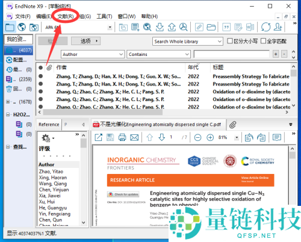Select Local Library Mode icon
Viewport: 301px width, 242px height.
(x=10, y=27)
